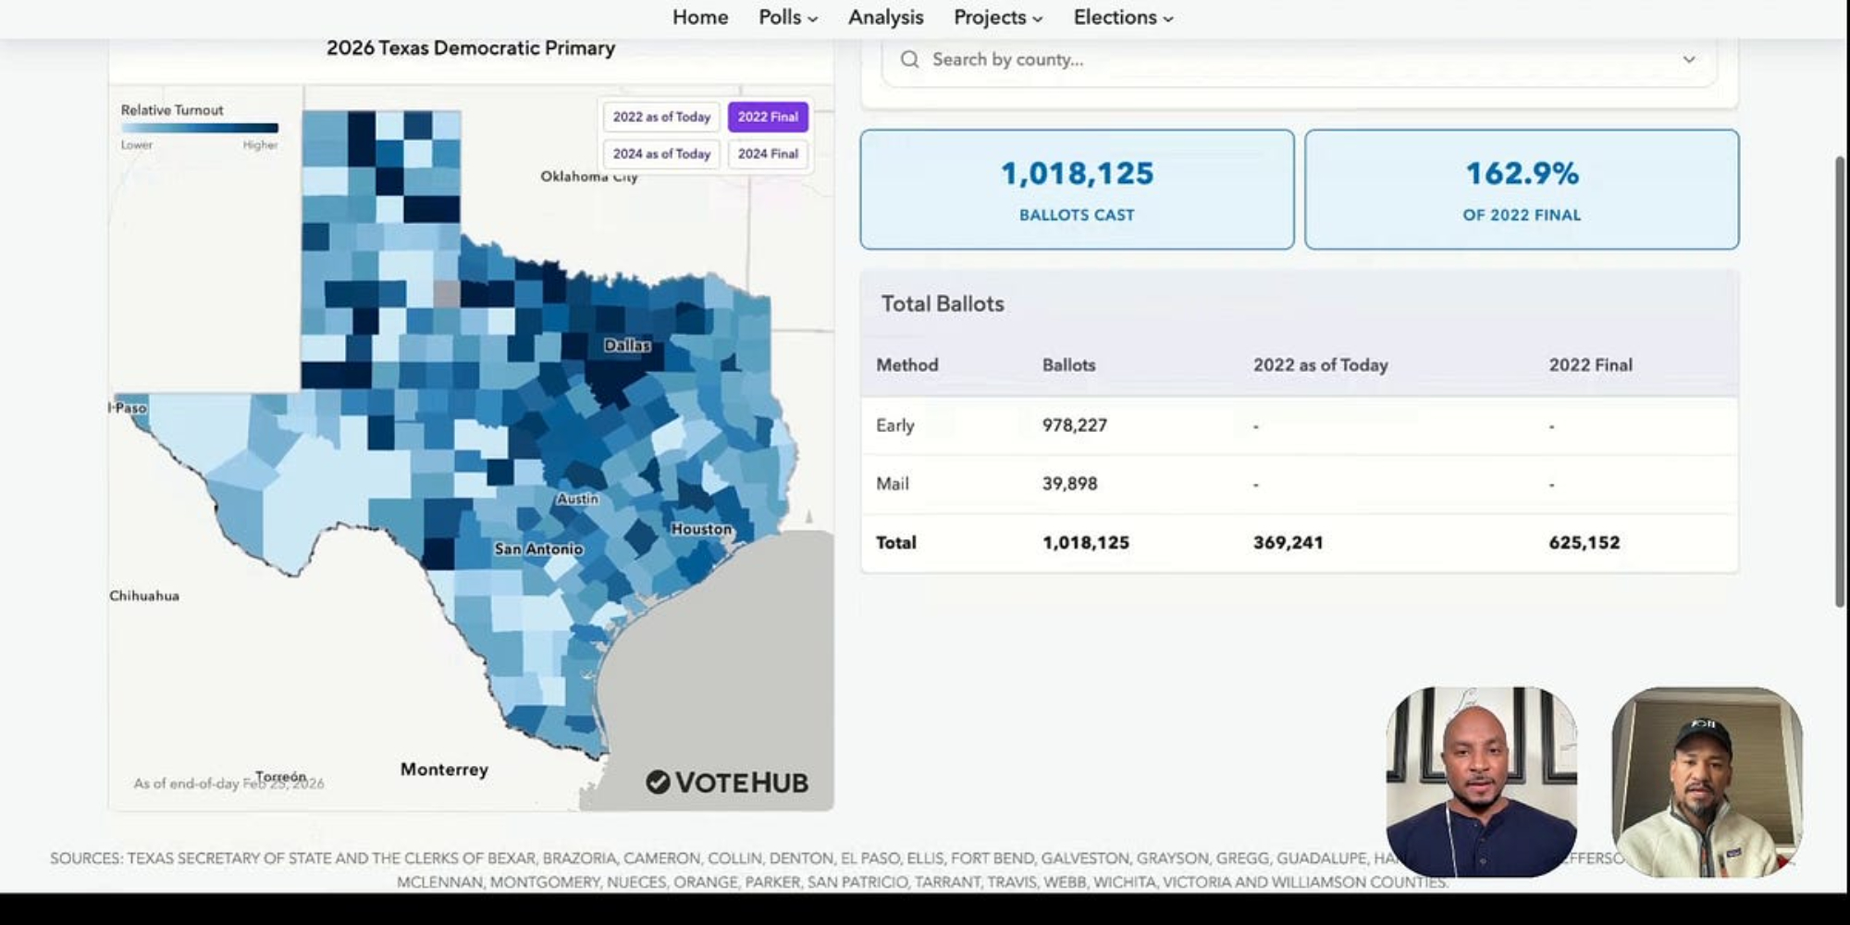1850x925 pixels.
Task: Open the Elections dropdown menu
Action: click(x=1122, y=18)
